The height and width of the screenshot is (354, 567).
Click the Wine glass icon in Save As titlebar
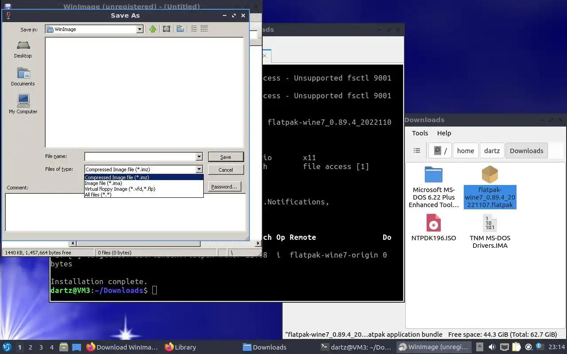(x=8, y=15)
